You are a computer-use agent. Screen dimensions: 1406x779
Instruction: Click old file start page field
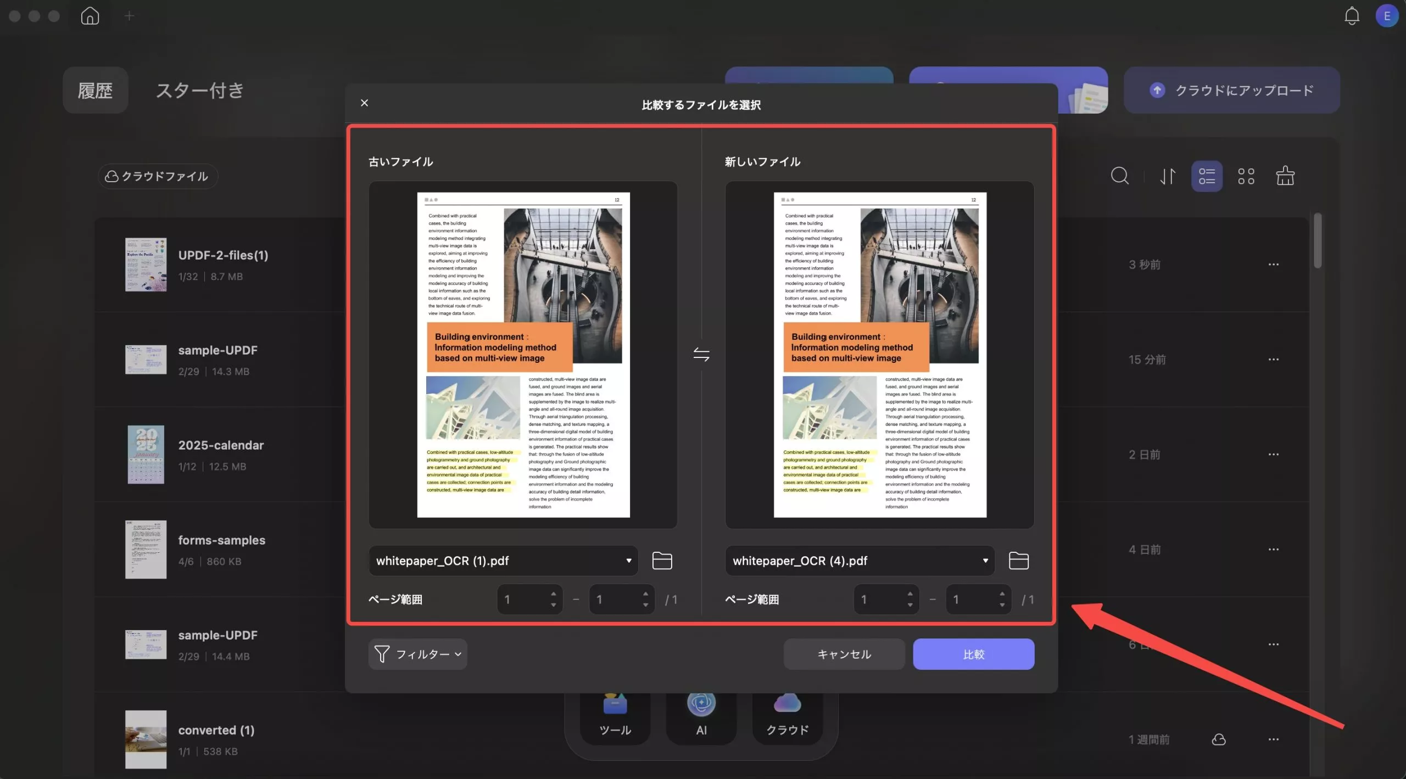coord(522,599)
